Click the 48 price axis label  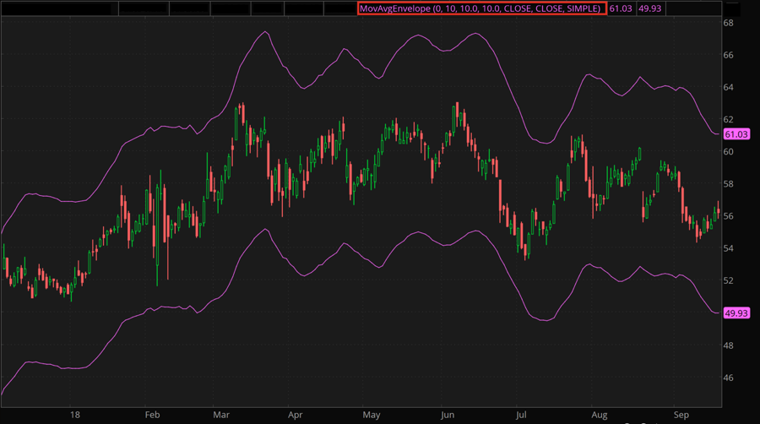728,345
